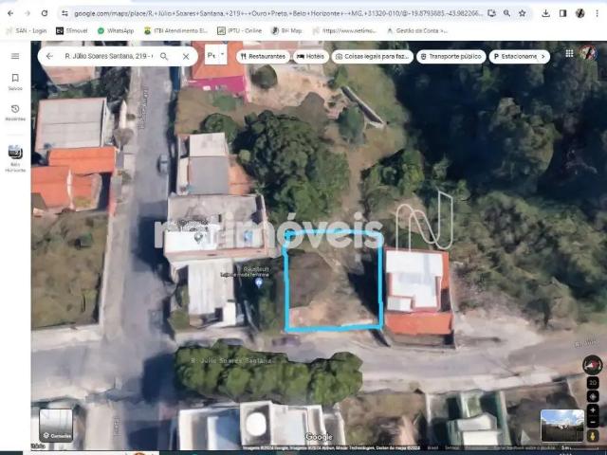Image resolution: width=607 pixels, height=455 pixels.
Task: Open Recentes recent searches
Action: coord(15,113)
